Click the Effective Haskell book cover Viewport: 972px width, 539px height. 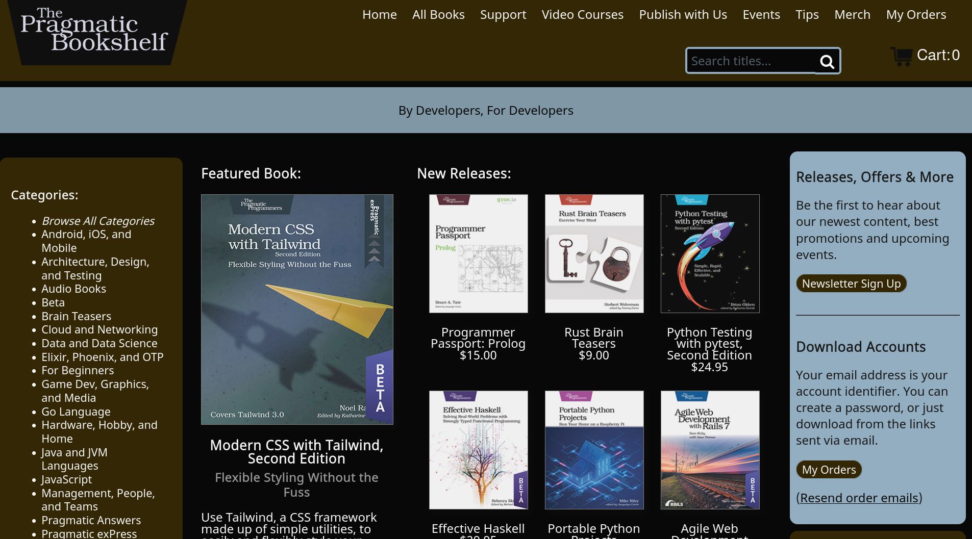478,450
